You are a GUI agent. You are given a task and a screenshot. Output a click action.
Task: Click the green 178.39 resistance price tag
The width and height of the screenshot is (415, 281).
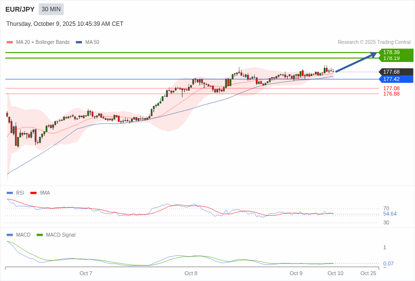(395, 52)
